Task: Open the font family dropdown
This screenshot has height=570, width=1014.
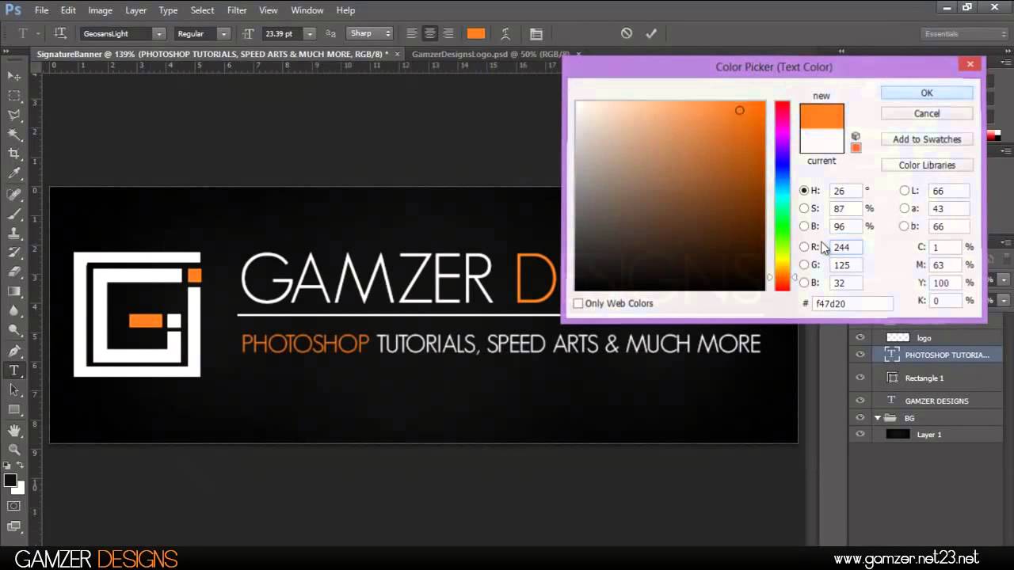Action: click(159, 34)
